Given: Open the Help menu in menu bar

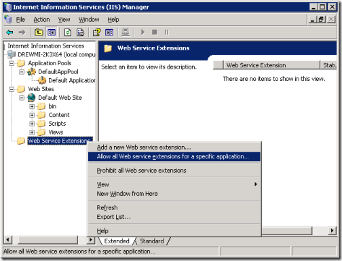Looking at the screenshot, I should click(x=113, y=20).
